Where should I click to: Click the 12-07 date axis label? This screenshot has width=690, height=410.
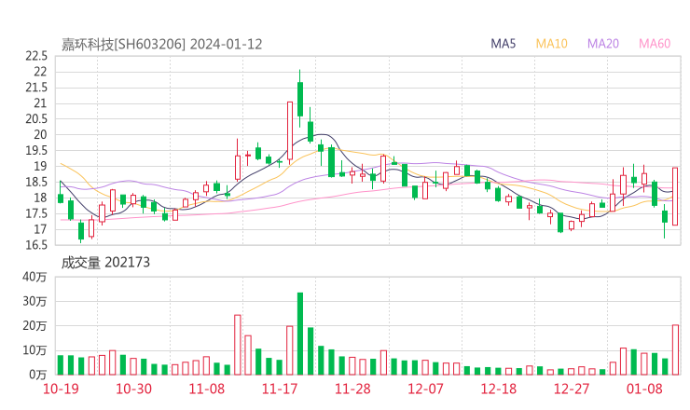(x=425, y=389)
